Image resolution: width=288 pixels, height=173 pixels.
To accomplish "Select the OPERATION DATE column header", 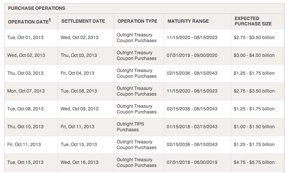I will (28, 22).
